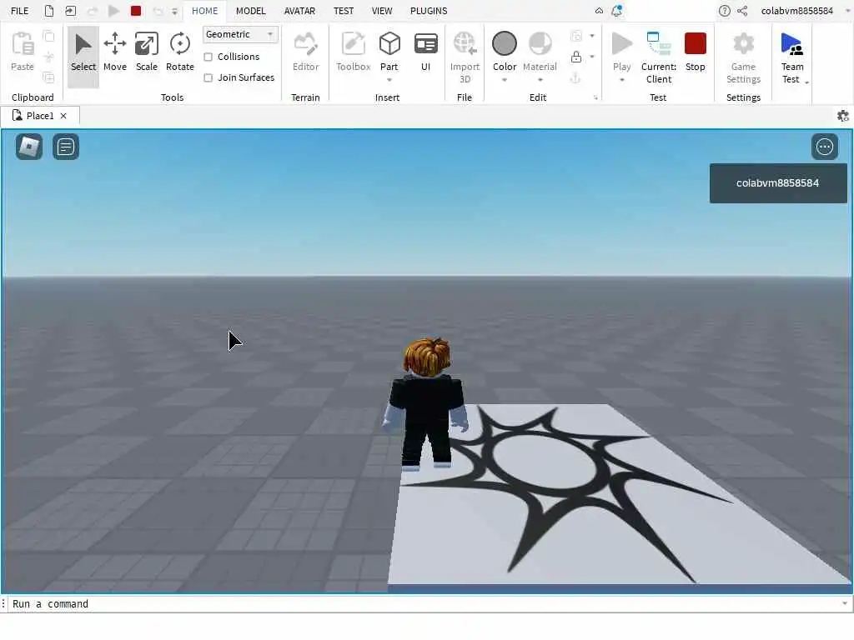Open the chat icon in viewport
Image resolution: width=854 pixels, height=640 pixels.
coord(66,147)
